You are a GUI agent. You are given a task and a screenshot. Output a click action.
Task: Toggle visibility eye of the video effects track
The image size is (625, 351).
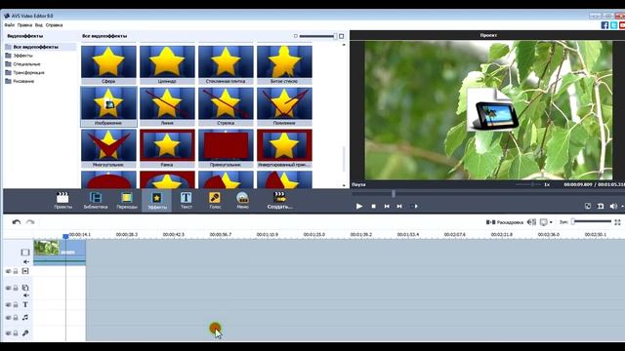coord(8,271)
